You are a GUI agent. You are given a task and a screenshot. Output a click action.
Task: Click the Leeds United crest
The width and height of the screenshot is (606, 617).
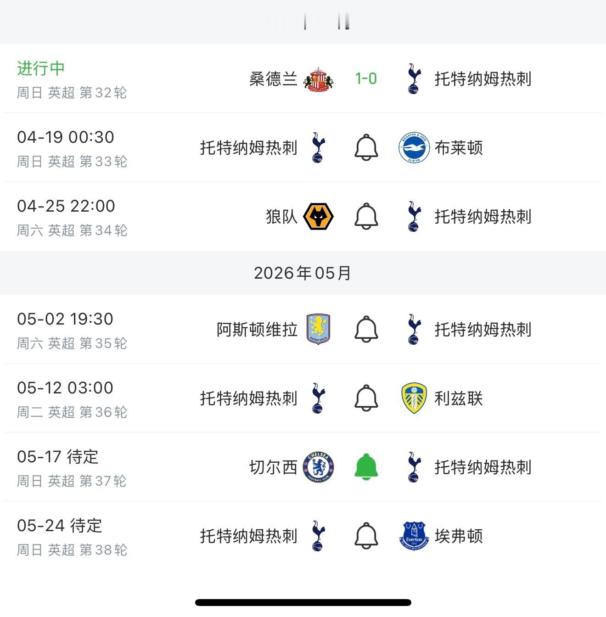point(414,398)
